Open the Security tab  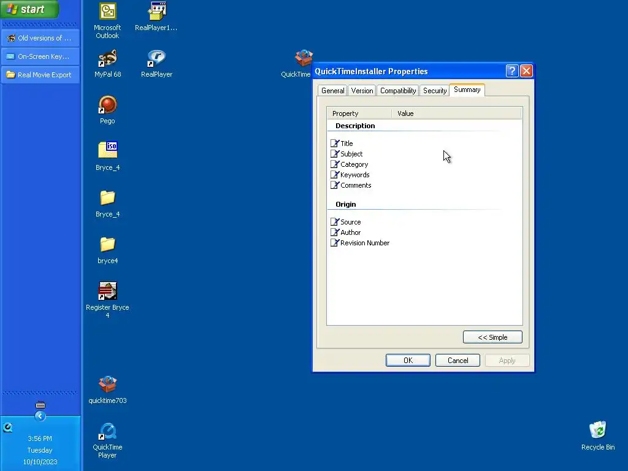tap(435, 91)
